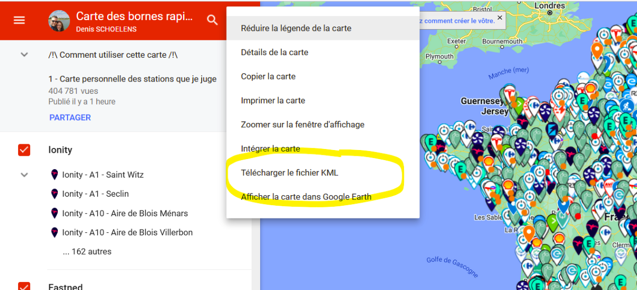Click the 'Golfe de Gascogne' map label
The height and width of the screenshot is (290, 637).
pos(452,267)
